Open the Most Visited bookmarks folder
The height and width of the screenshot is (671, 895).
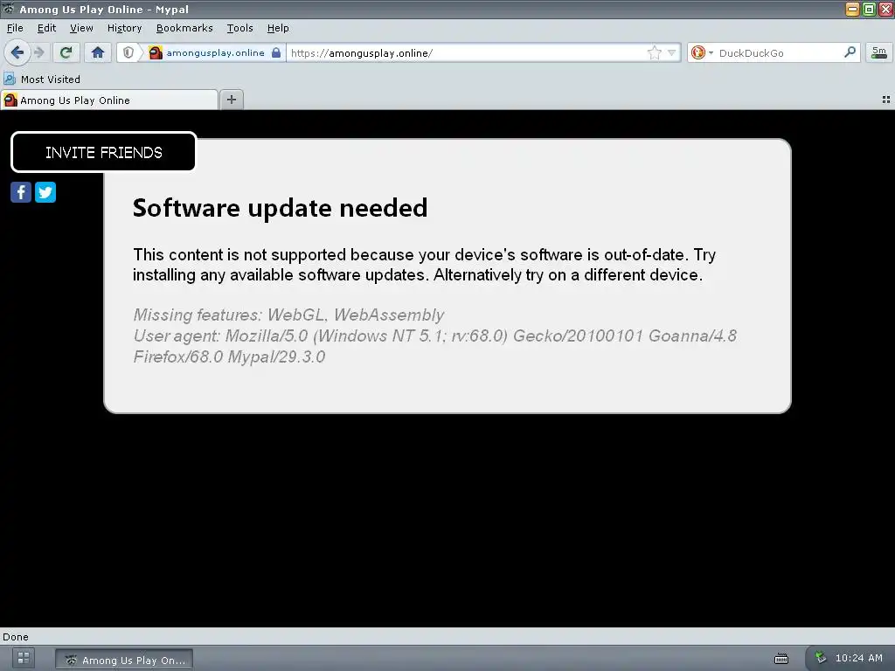(x=42, y=80)
